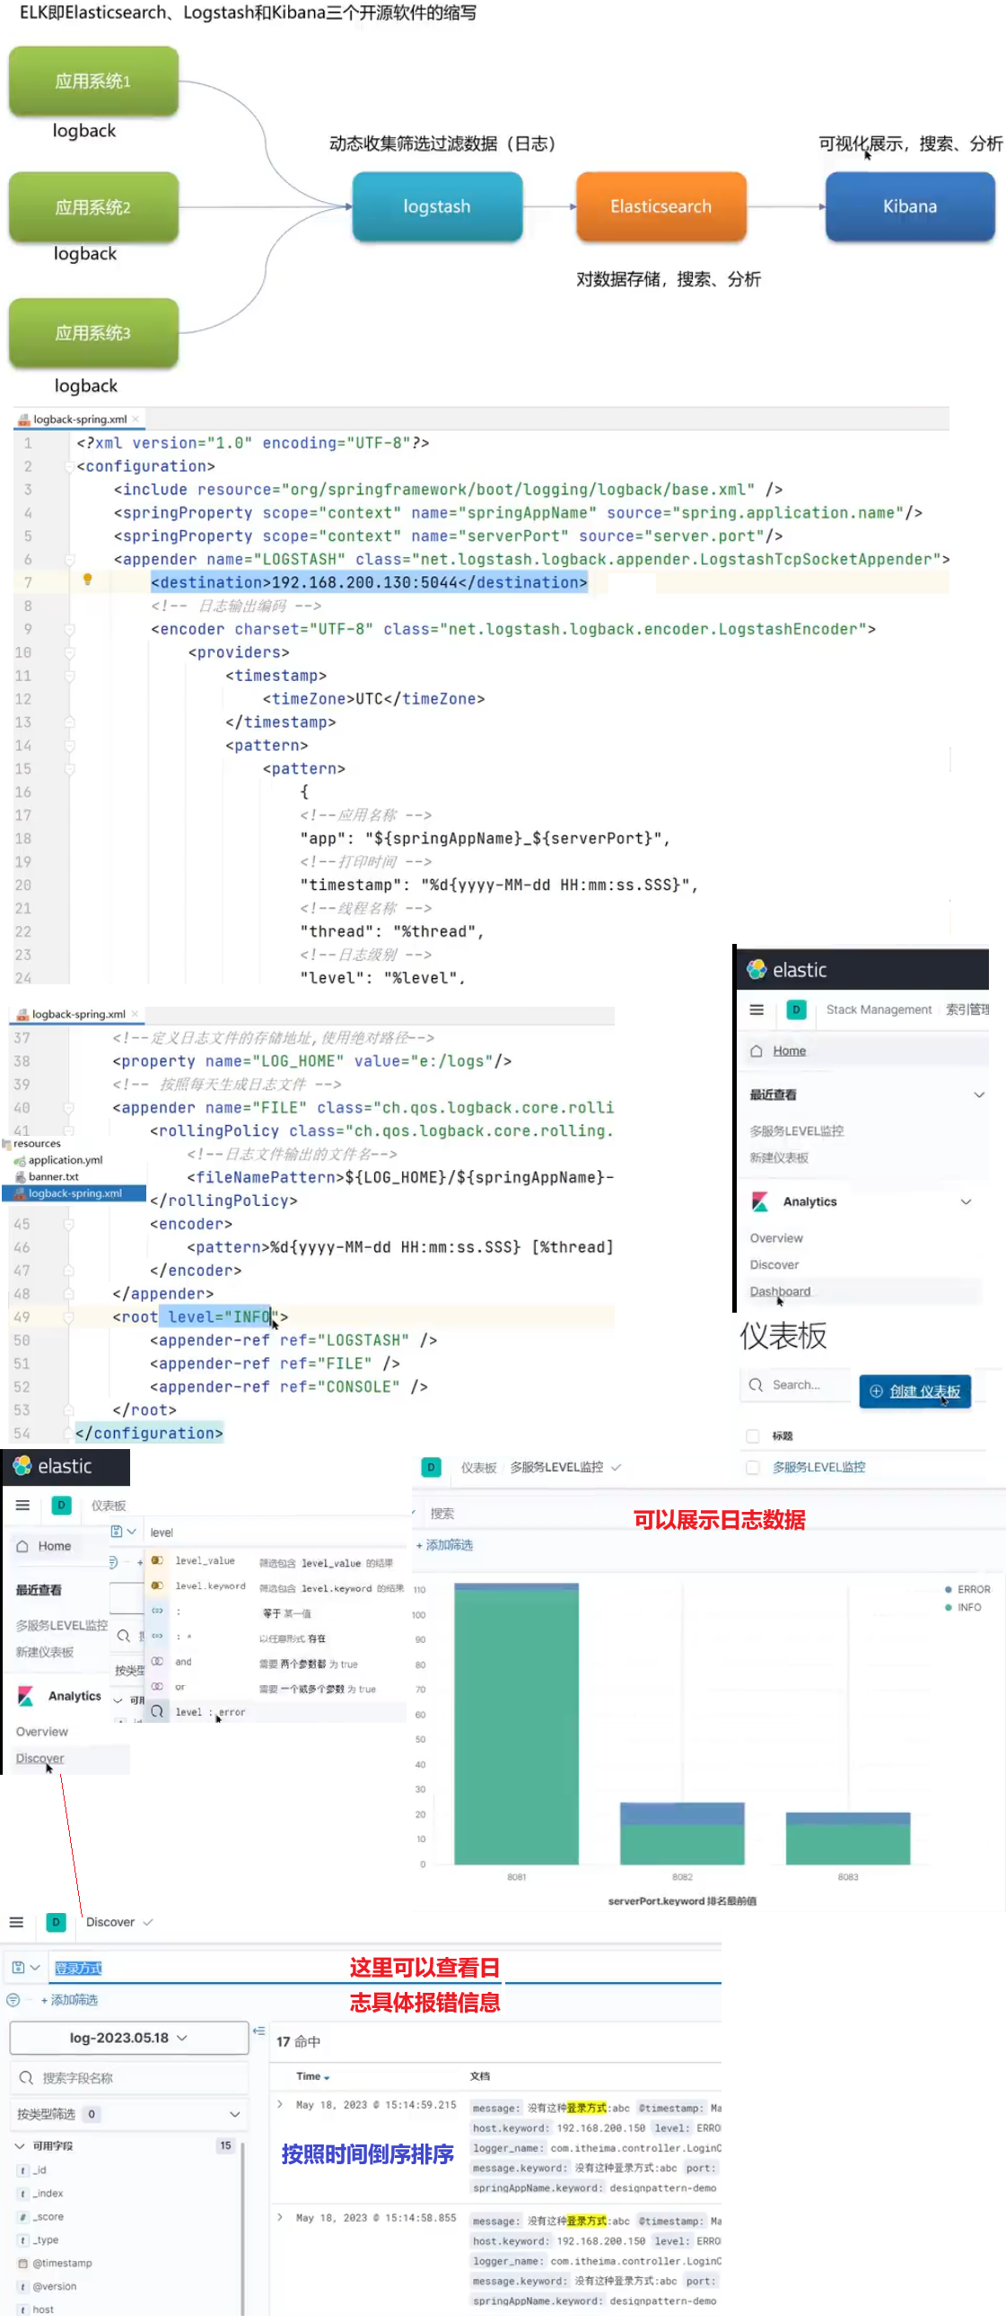The image size is (1006, 2323).
Task: Open Dashboard in the nav under 最近查看 chevron
Action: (x=780, y=1291)
